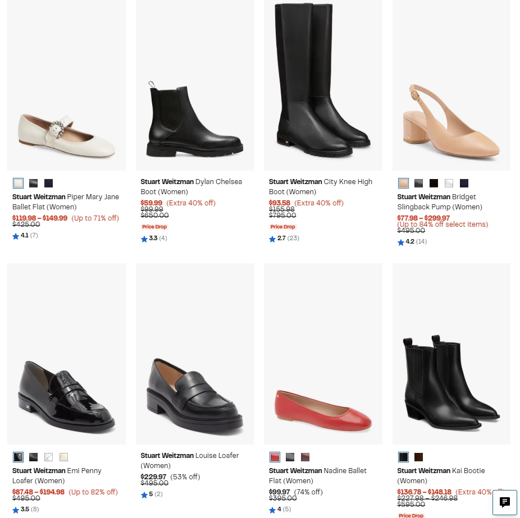The width and height of the screenshot is (520, 518).
Task: Select brown swatch for Kai Bootie
Action: tap(418, 457)
